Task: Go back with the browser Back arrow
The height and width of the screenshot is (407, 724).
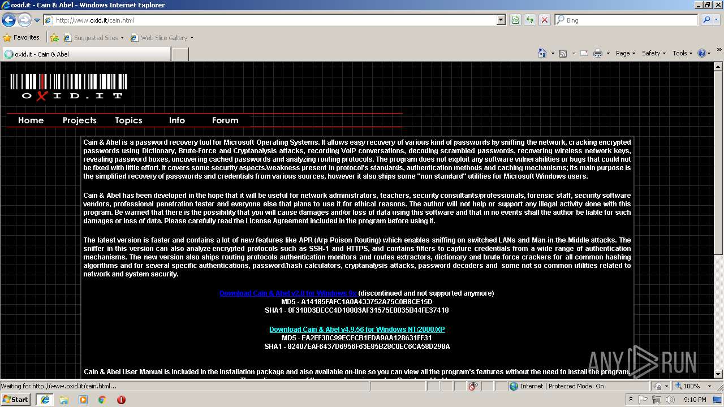Action: 9,20
